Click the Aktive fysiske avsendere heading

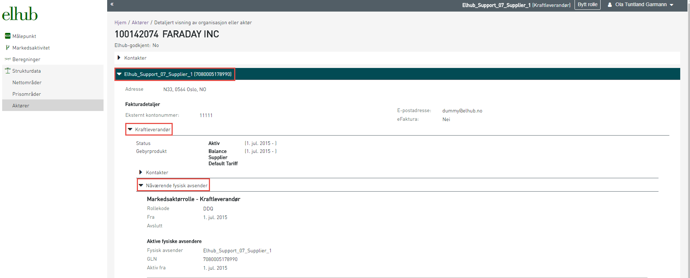tap(174, 241)
